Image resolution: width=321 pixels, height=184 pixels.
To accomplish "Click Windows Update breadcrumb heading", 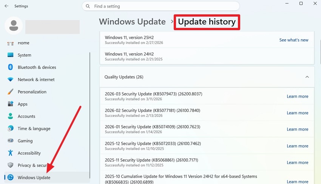I will [x=132, y=21].
